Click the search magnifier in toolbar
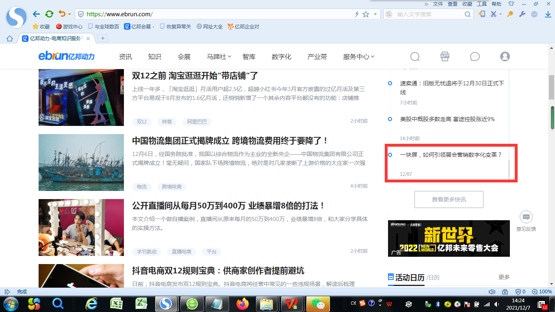The width and height of the screenshot is (555, 312). pyautogui.click(x=468, y=14)
